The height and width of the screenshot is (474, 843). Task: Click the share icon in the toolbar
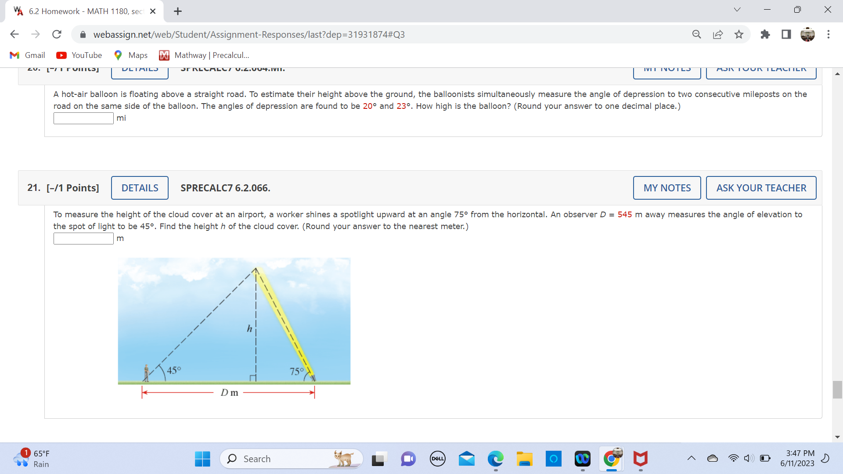click(718, 34)
